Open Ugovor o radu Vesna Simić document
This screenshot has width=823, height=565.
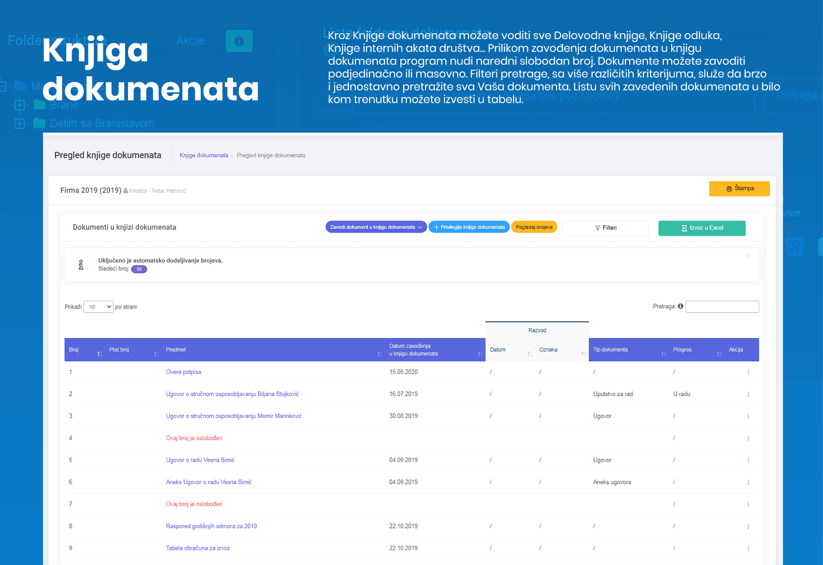pos(200,460)
